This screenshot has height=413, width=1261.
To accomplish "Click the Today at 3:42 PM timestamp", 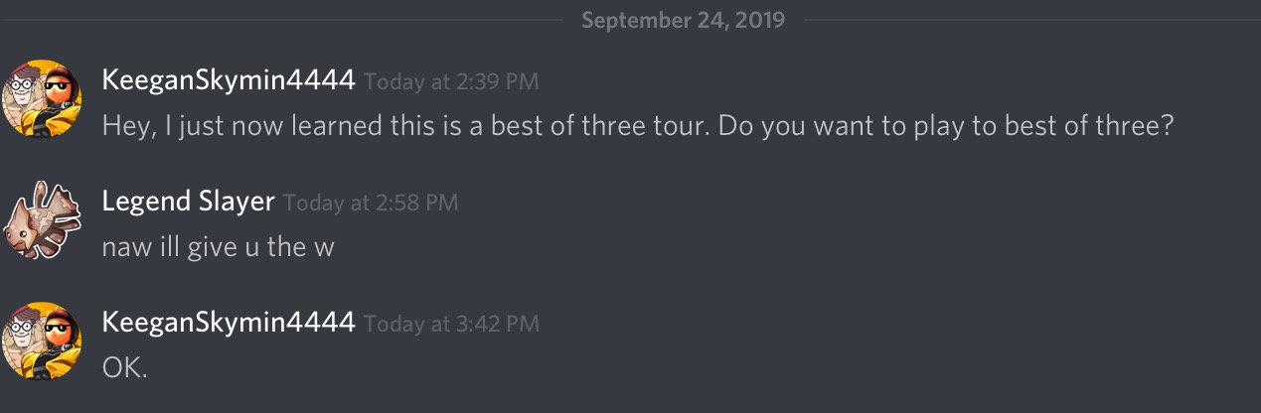I will (x=452, y=325).
